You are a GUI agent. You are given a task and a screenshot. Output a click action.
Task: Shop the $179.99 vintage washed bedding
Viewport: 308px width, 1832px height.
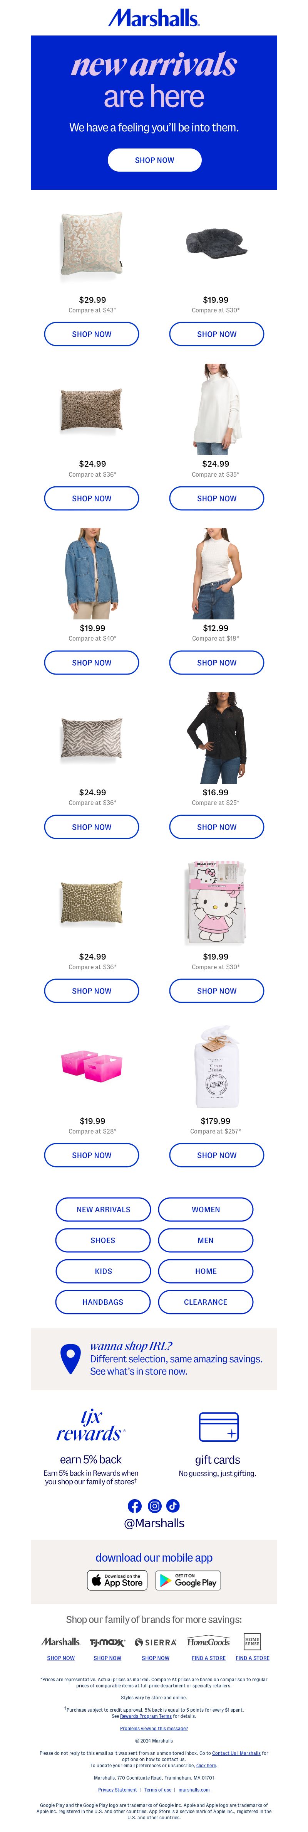coord(216,1155)
